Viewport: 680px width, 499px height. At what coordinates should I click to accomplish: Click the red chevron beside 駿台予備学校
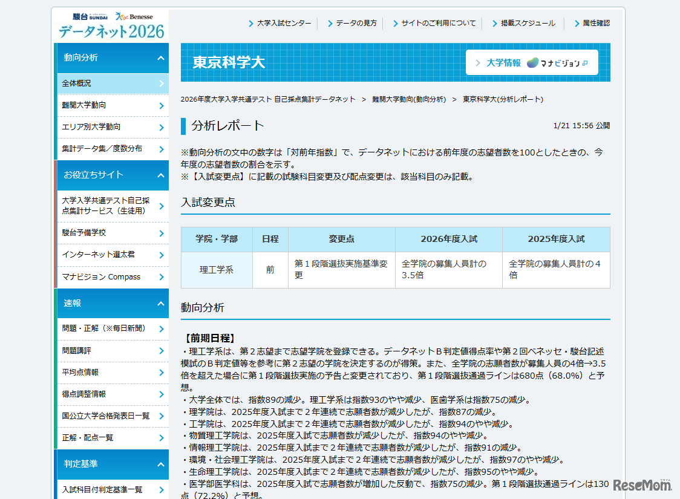click(x=163, y=233)
